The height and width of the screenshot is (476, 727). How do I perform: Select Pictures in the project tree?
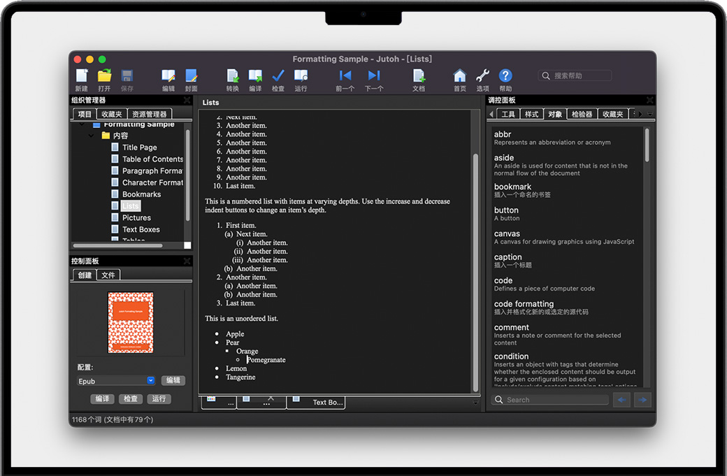point(136,218)
